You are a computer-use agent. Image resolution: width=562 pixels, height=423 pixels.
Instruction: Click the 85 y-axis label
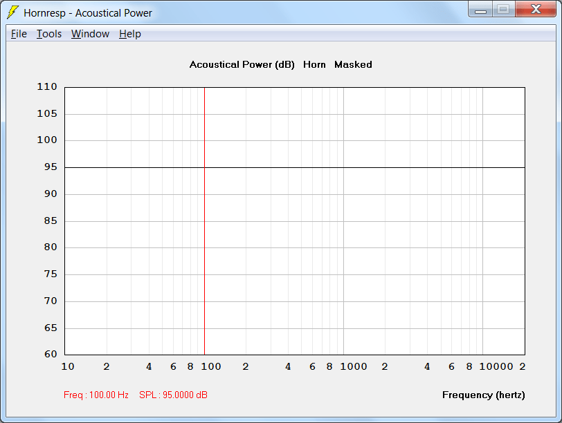point(51,220)
